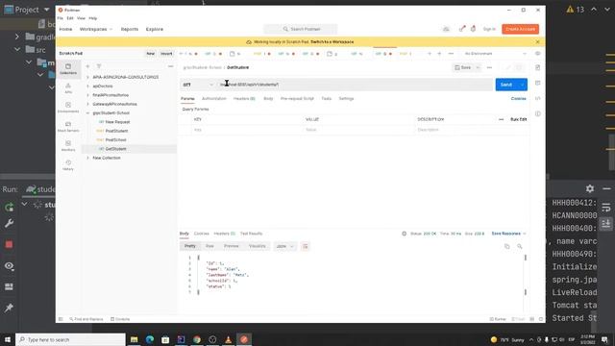This screenshot has width=615, height=346.
Task: Open the Environments sidebar panel
Action: tap(68, 107)
